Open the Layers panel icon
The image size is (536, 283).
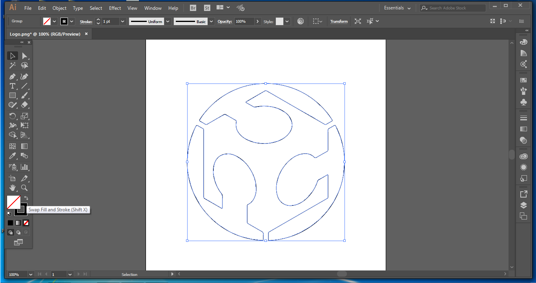tap(523, 205)
